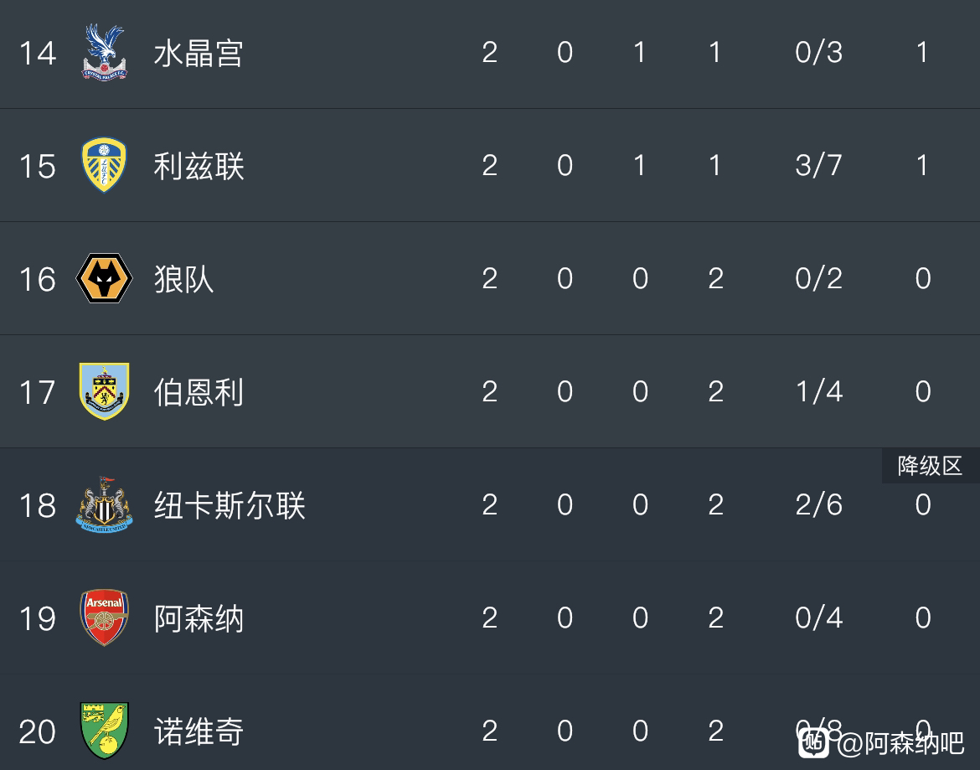
Task: Select rank number 19 row
Action: coord(490,618)
